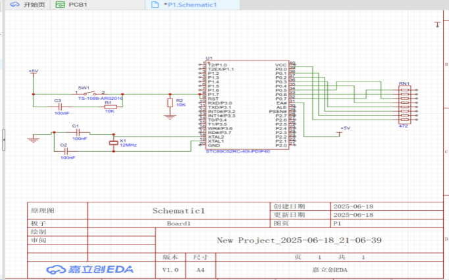Image resolution: width=449 pixels, height=280 pixels.
Task: Click the 100nF value of C2
Action: click(x=68, y=158)
